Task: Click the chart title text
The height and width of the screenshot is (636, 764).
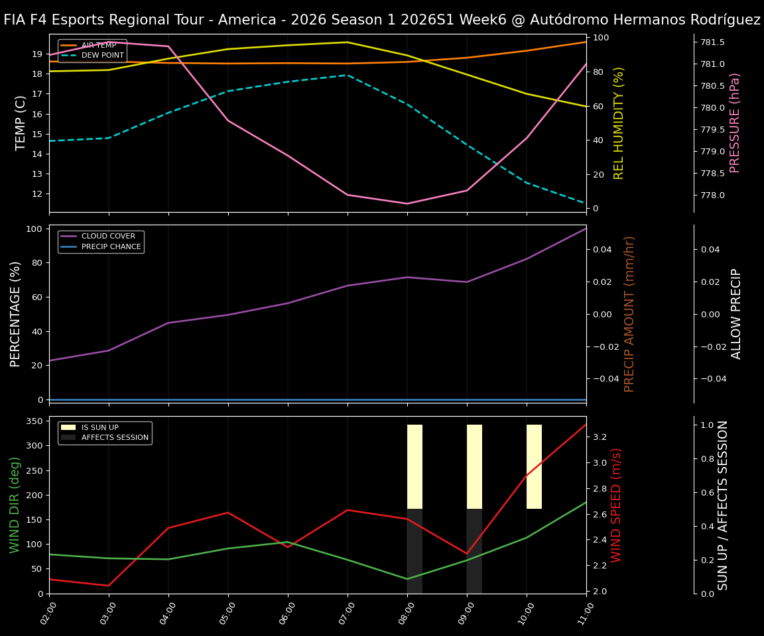Action: (x=382, y=19)
